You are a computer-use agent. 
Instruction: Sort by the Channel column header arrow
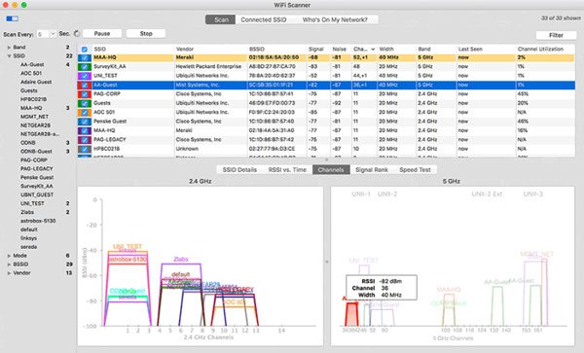pyautogui.click(x=373, y=49)
